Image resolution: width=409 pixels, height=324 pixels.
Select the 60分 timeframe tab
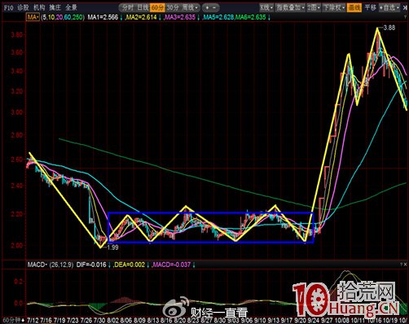pos(157,7)
